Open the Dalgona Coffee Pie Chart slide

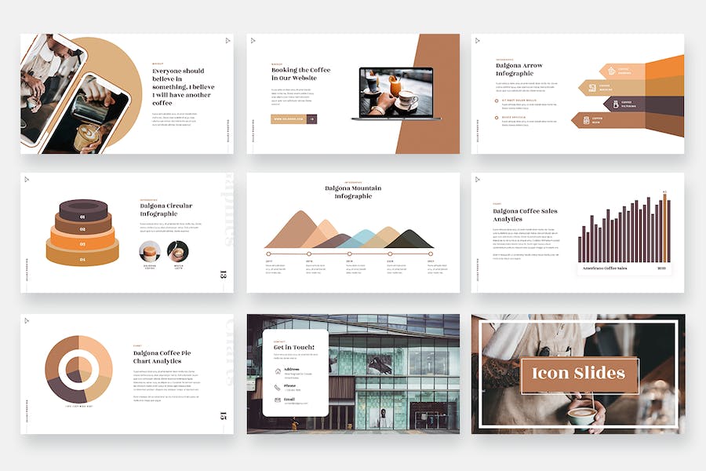[x=126, y=374]
